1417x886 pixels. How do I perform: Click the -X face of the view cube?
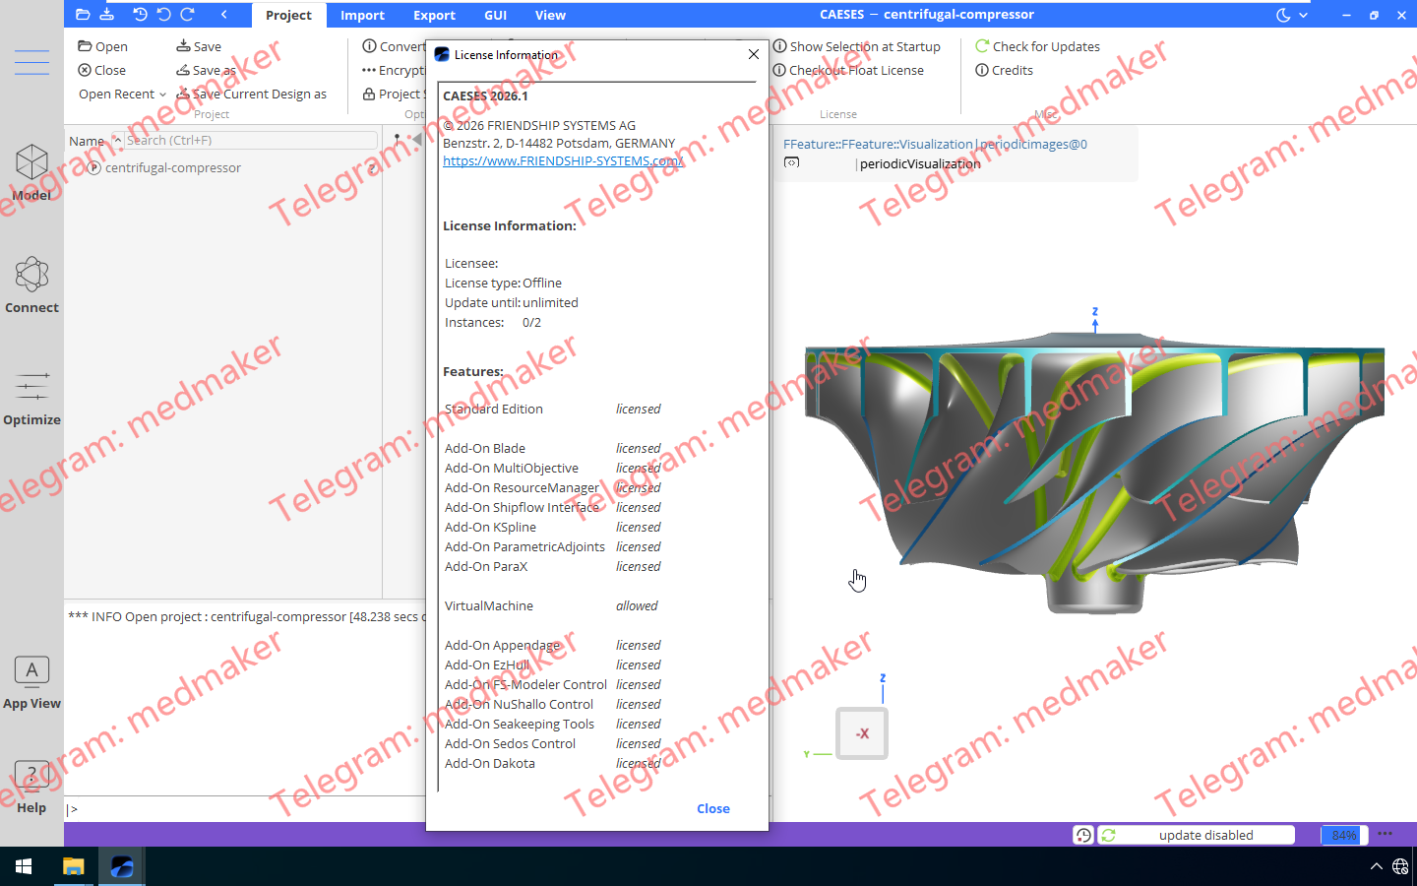pos(862,733)
